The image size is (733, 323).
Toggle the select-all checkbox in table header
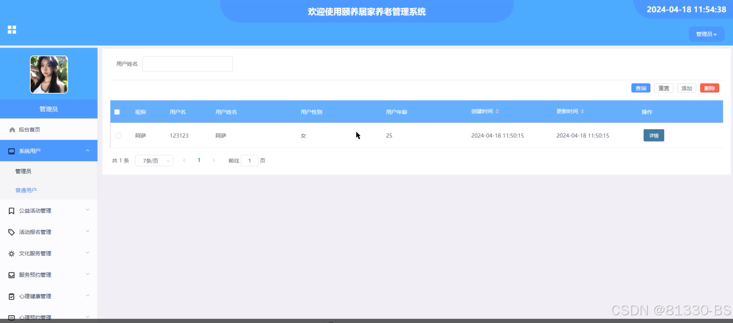point(117,112)
